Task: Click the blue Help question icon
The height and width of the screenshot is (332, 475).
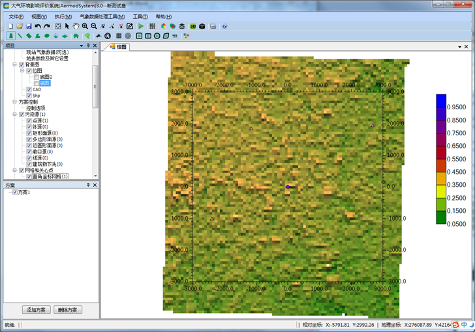Action: click(224, 26)
